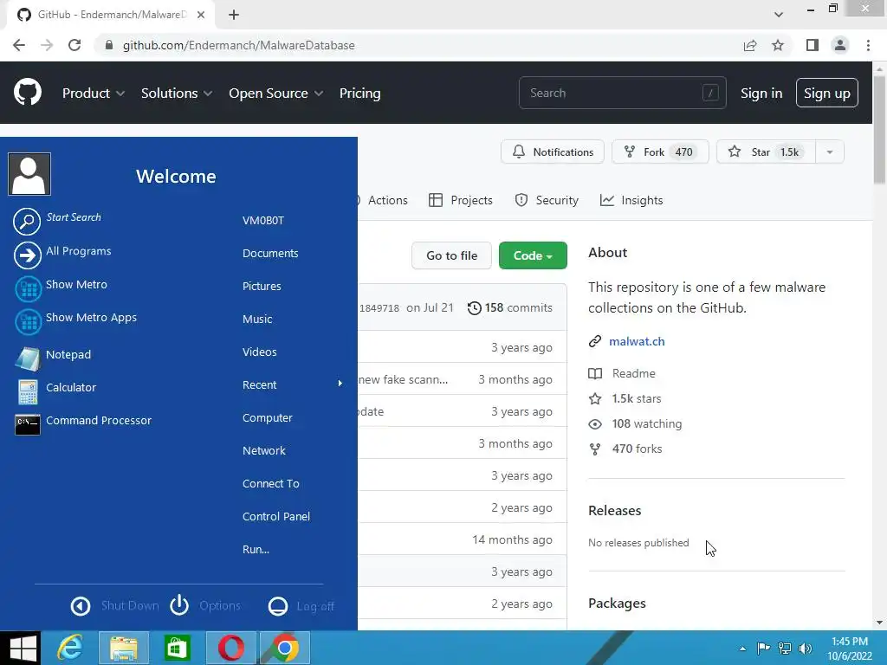Viewport: 887px width, 665px height.
Task: Close the GitHub browser tab
Action: pos(201,15)
